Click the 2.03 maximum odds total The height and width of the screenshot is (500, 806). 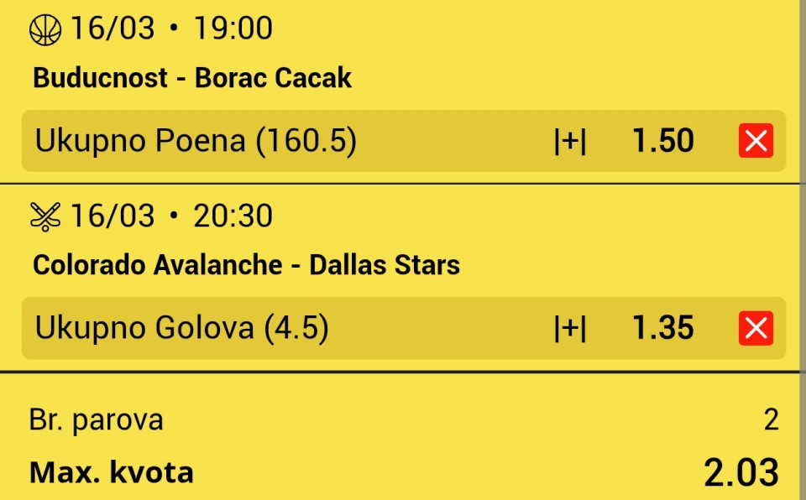point(741,473)
